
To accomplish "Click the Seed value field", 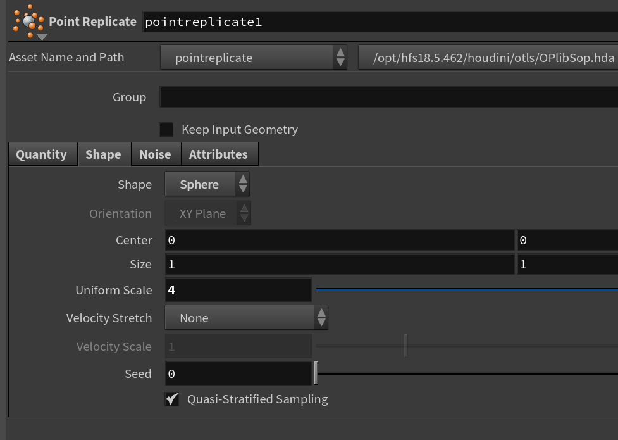I will 238,374.
